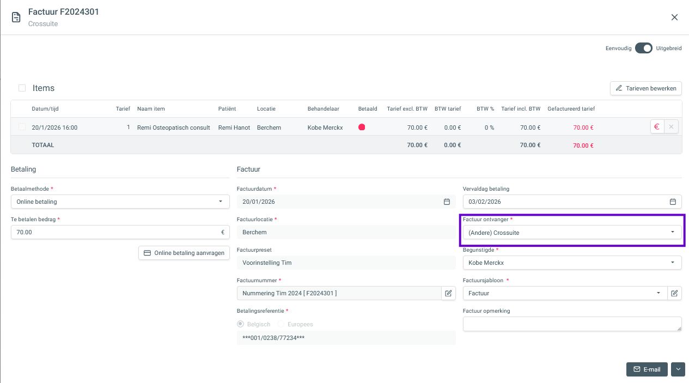Click the red Betaald status dot
The height and width of the screenshot is (383, 689).
tap(362, 127)
